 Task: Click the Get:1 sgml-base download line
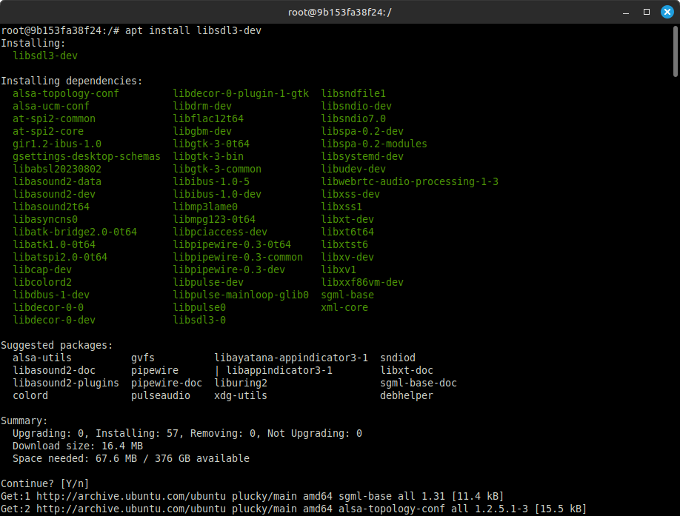click(x=252, y=495)
